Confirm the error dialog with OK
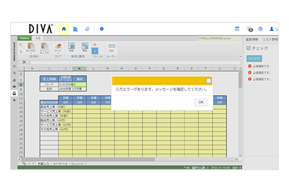 point(201,102)
